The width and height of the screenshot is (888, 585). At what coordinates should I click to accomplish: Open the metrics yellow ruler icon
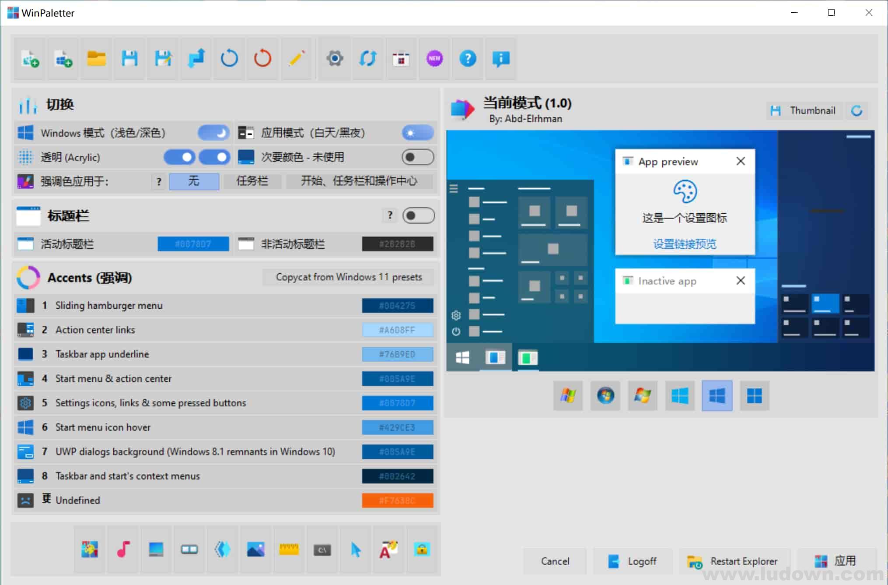(x=289, y=549)
